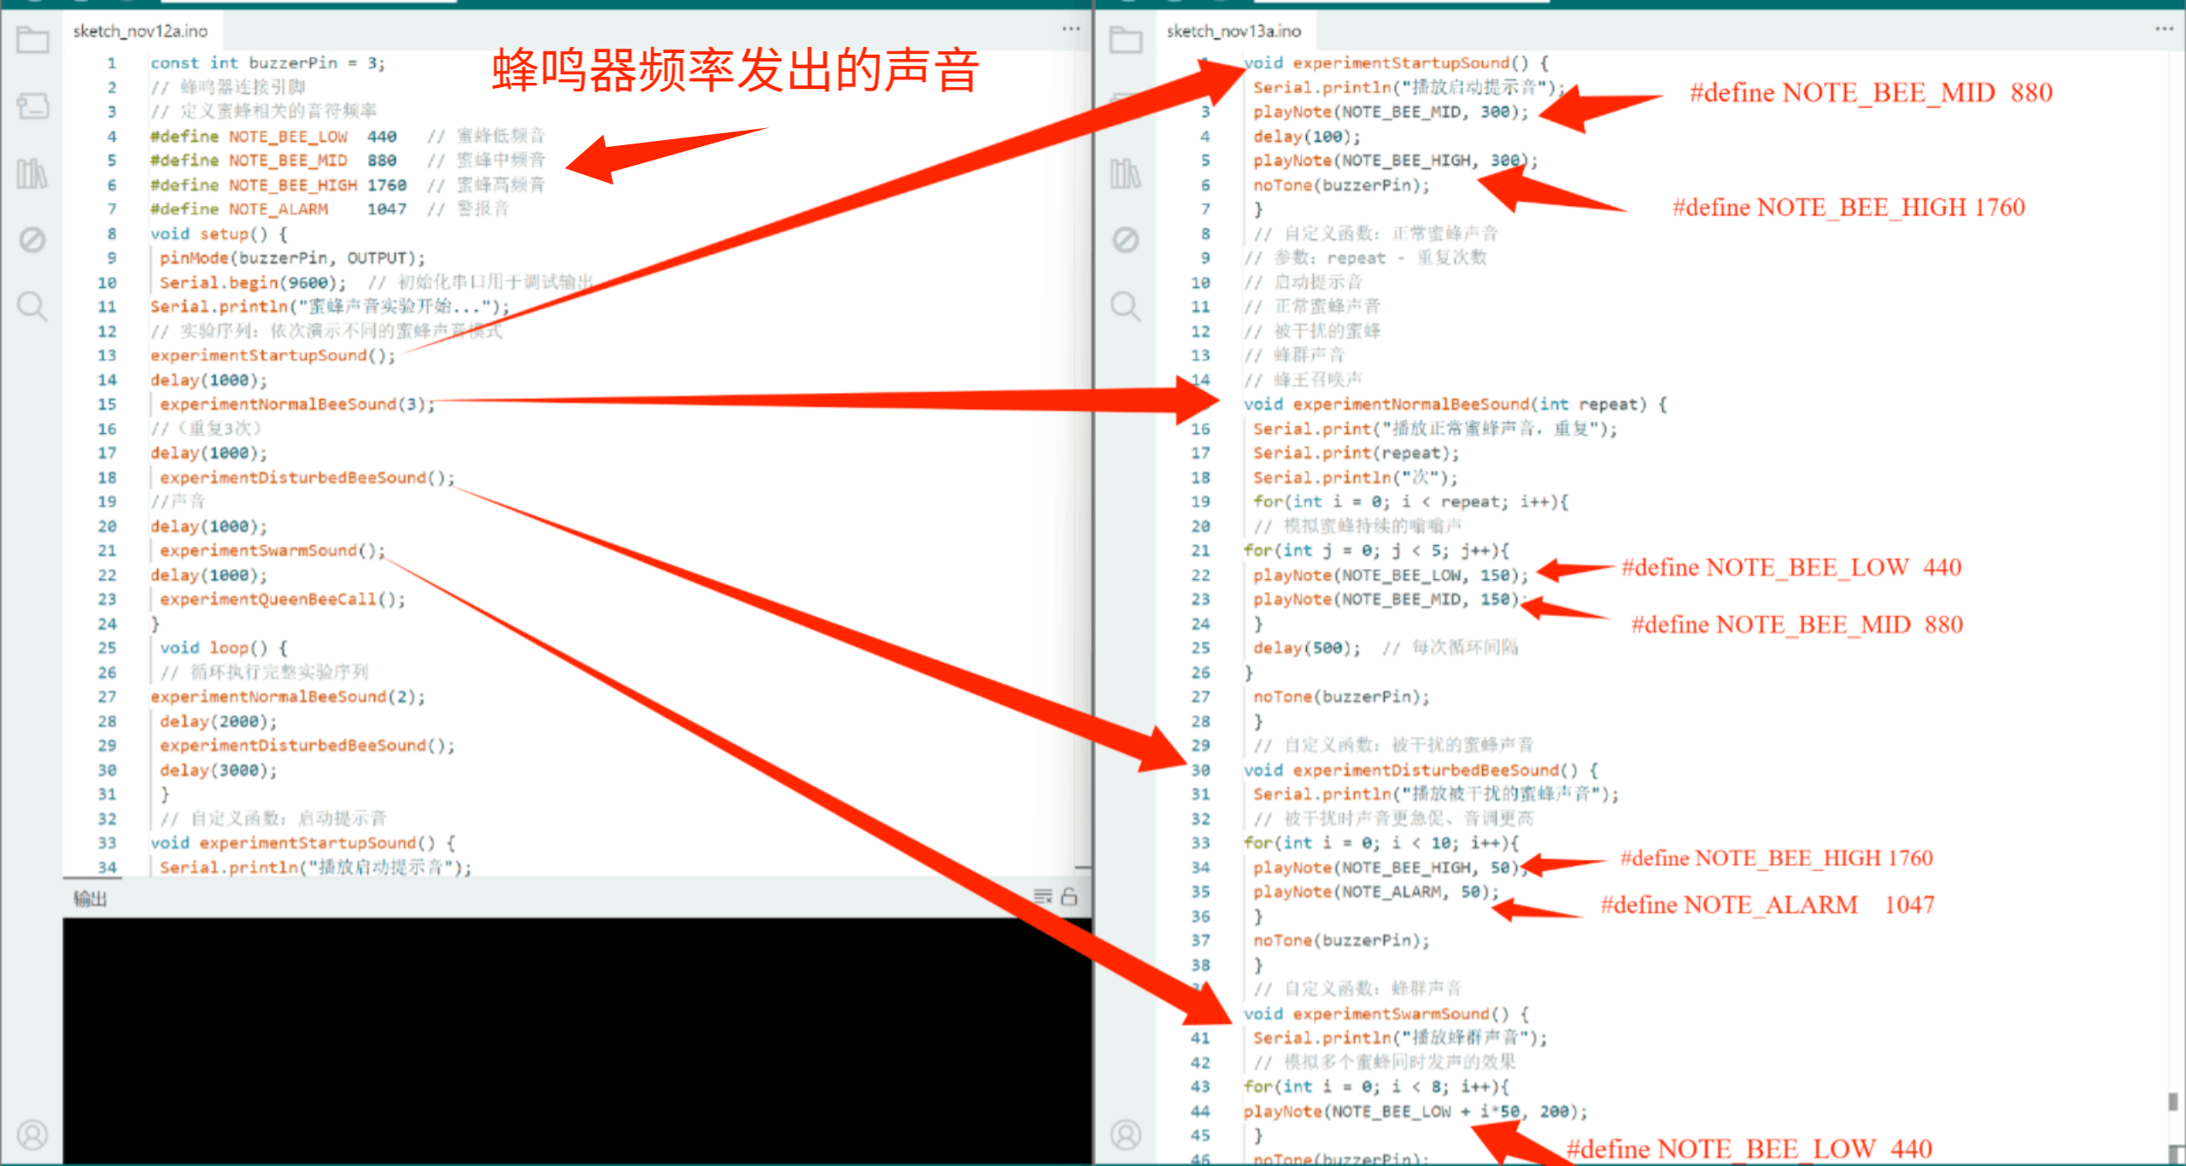2186x1166 pixels.
Task: Select the sketch_nov12a.ino tab
Action: pyautogui.click(x=140, y=32)
